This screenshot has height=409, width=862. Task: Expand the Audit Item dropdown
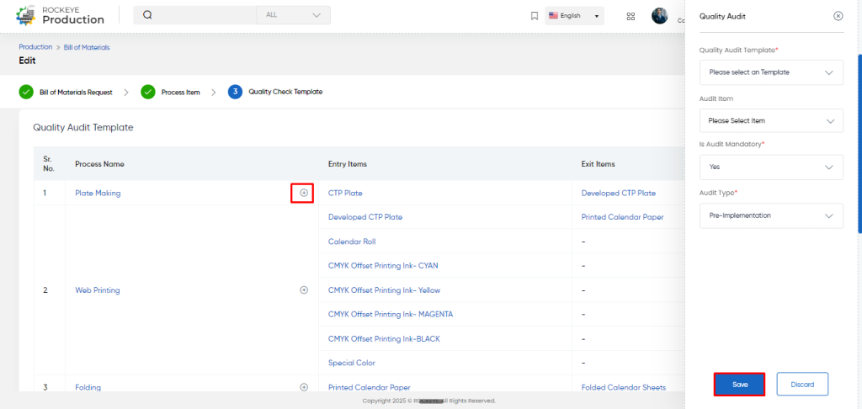[x=771, y=120]
